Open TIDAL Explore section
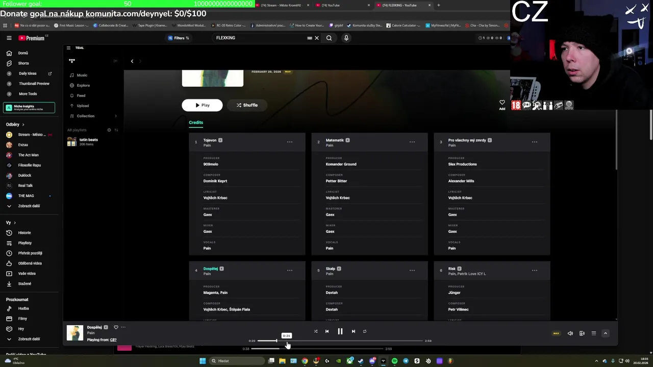This screenshot has height=367, width=653. pos(83,85)
